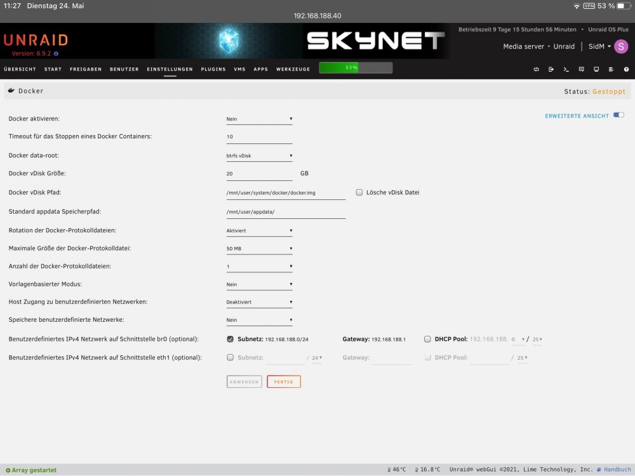Open the Vorlagenbasierter Modus dropdown
The height and width of the screenshot is (476, 635).
tap(259, 284)
